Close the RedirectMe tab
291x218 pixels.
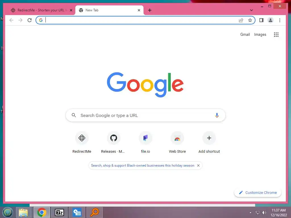pyautogui.click(x=71, y=10)
